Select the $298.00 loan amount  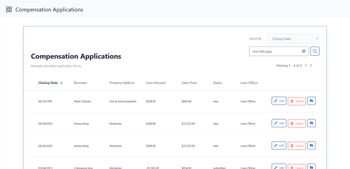(151, 101)
